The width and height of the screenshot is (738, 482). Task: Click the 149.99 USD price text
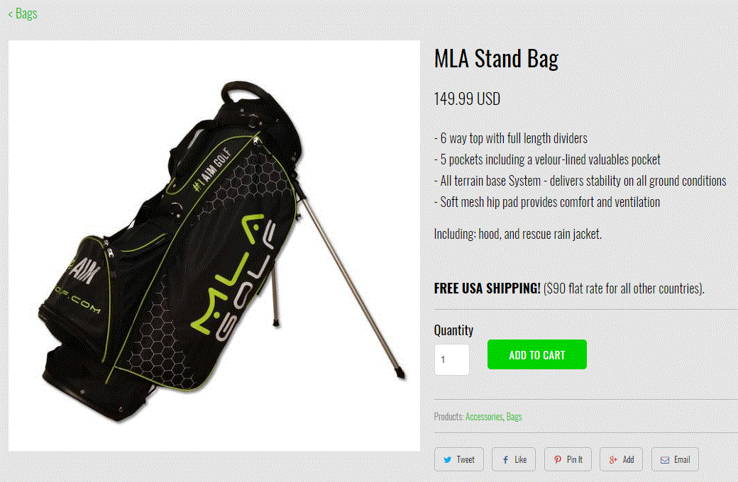click(467, 99)
